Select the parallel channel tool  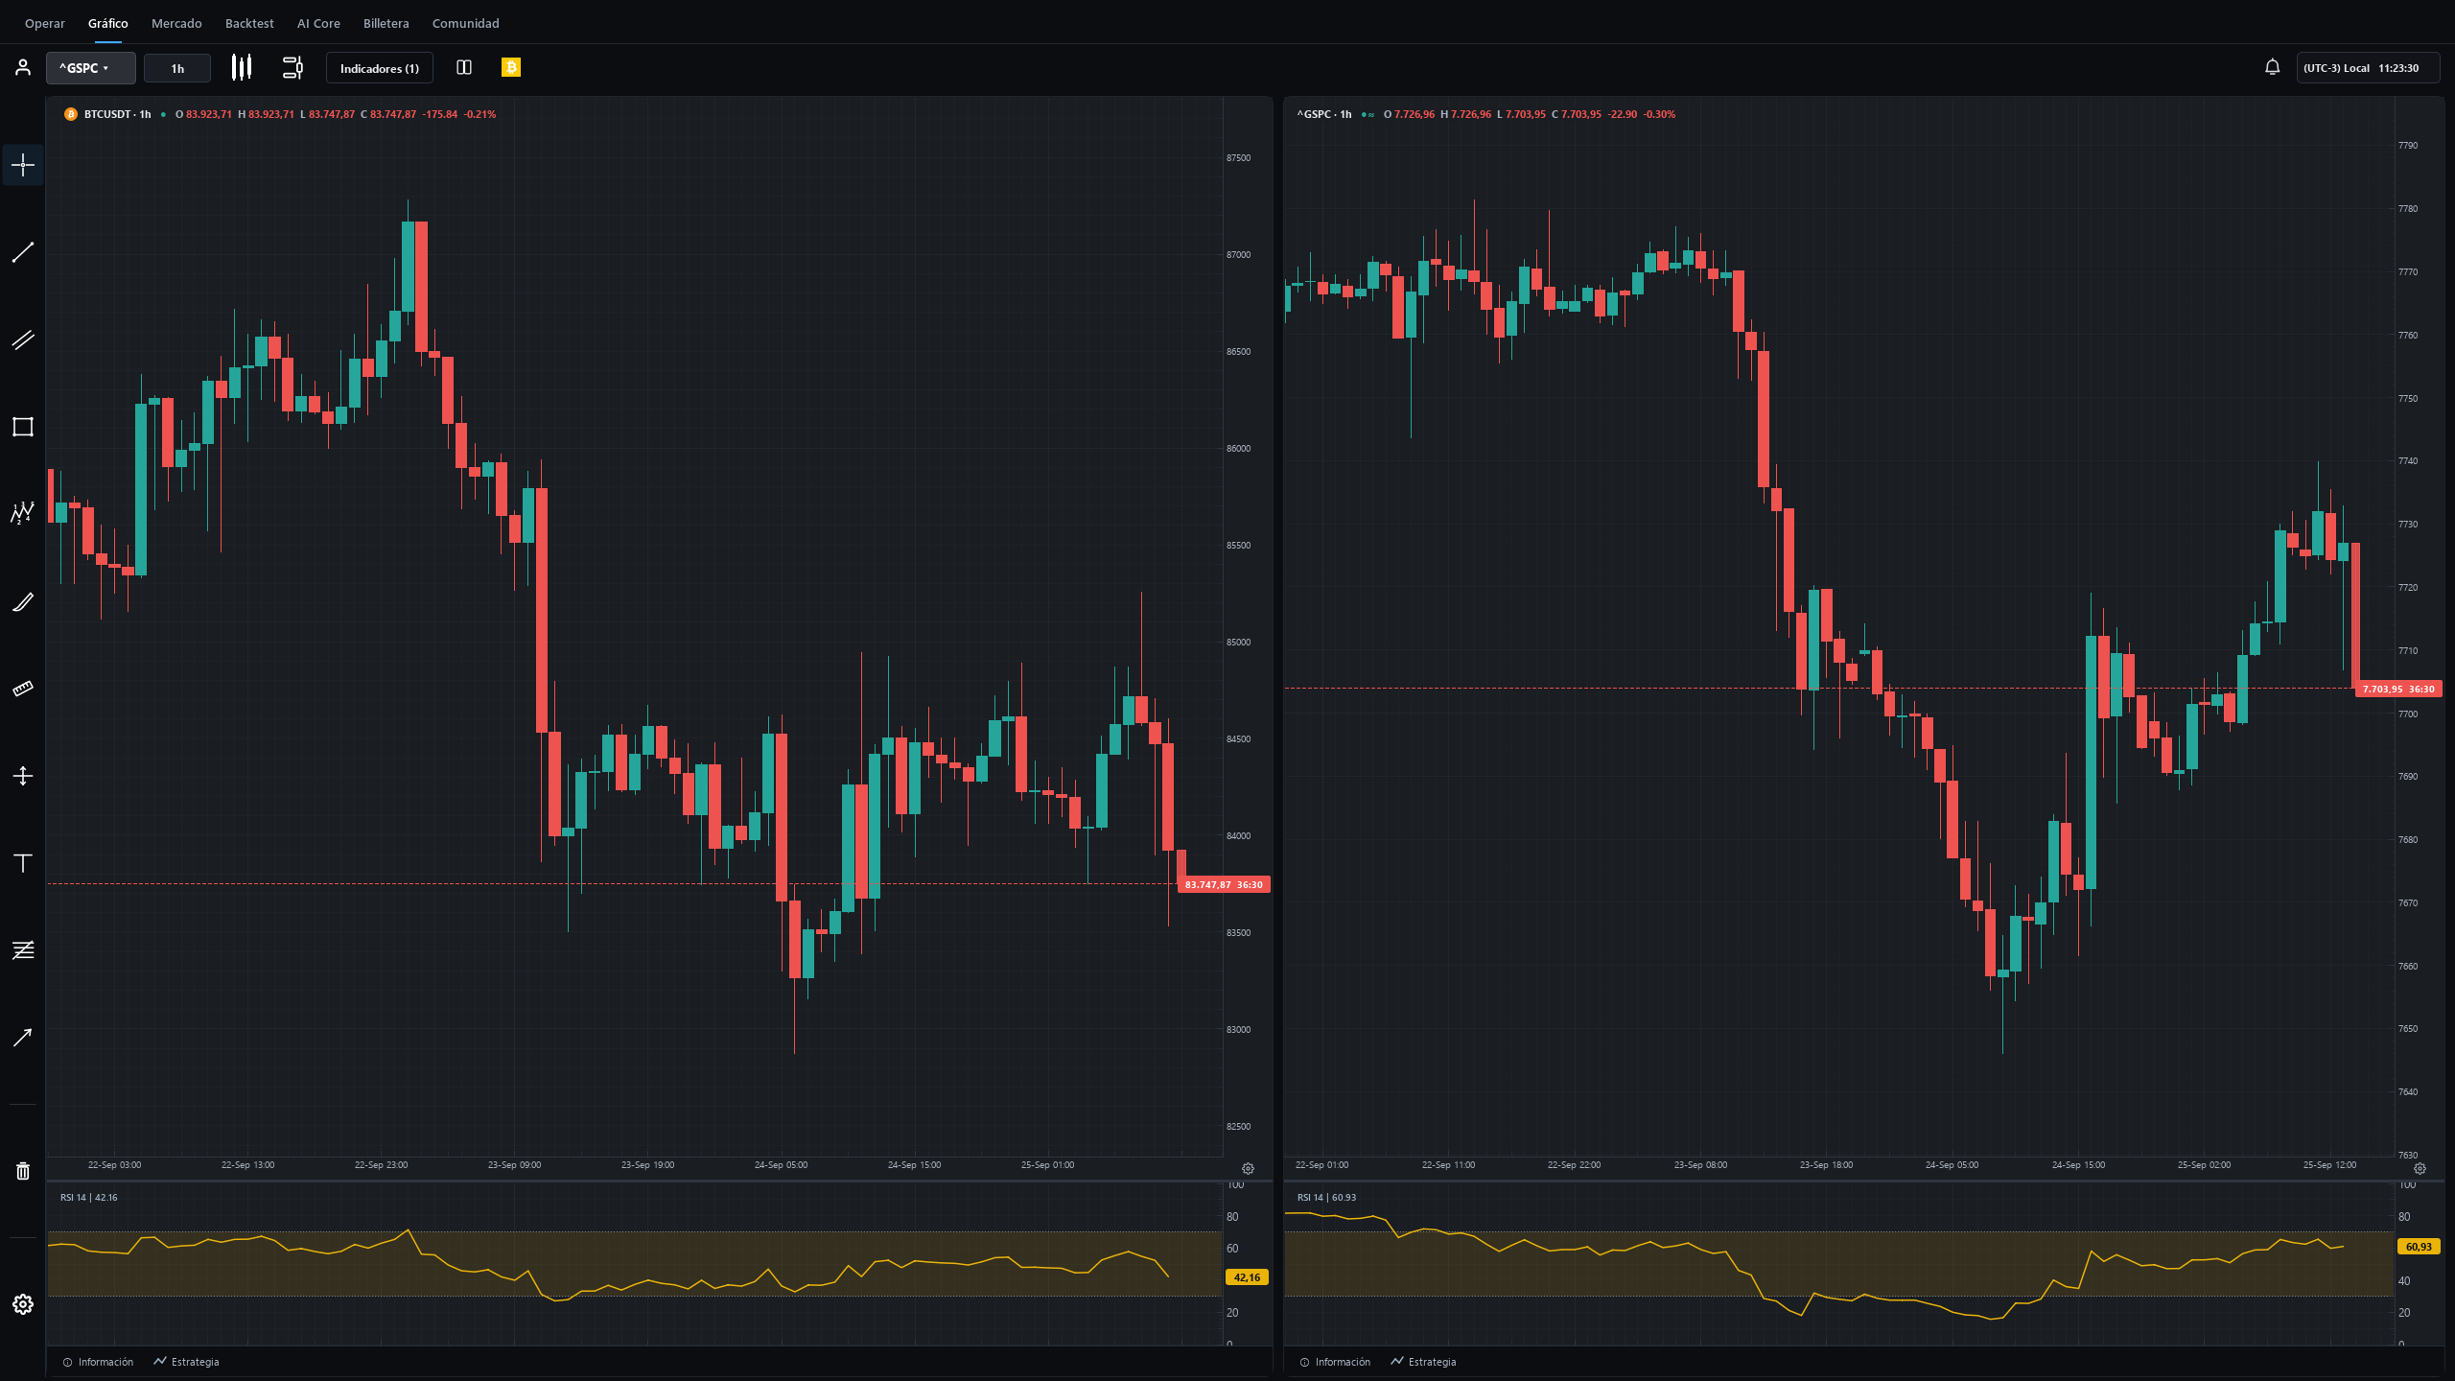tap(23, 339)
